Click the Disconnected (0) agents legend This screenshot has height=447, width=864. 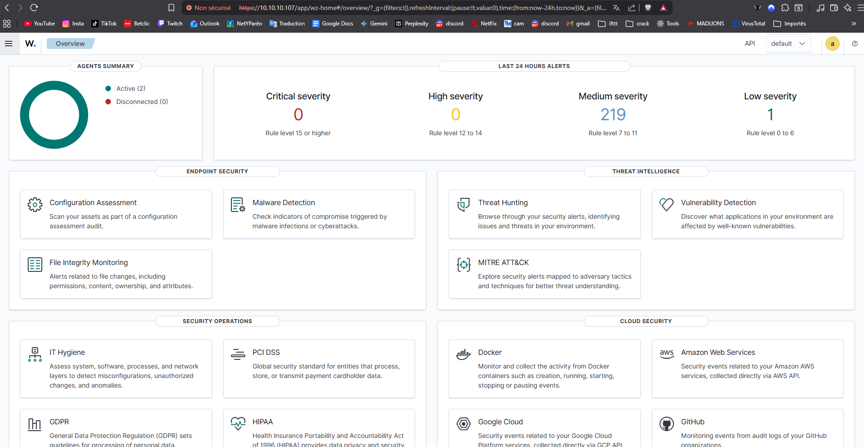pos(137,102)
